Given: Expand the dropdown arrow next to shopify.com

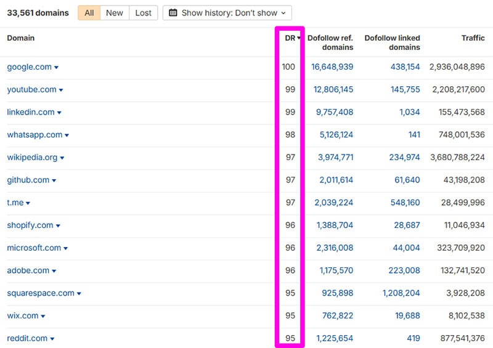Looking at the screenshot, I should pyautogui.click(x=58, y=226).
